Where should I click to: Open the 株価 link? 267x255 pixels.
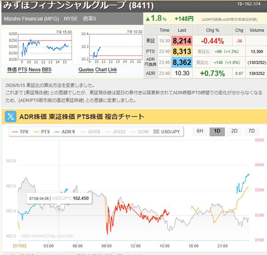click(12, 70)
